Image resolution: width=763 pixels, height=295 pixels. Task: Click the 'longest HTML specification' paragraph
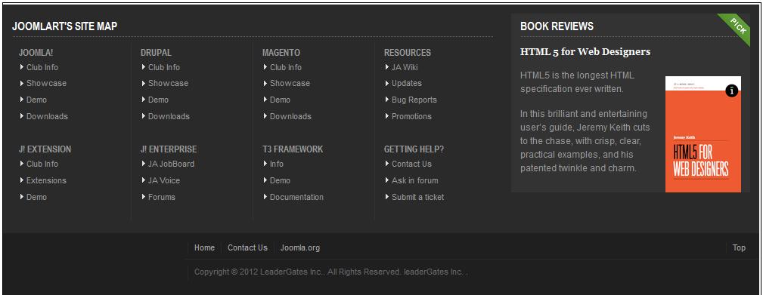(x=578, y=82)
